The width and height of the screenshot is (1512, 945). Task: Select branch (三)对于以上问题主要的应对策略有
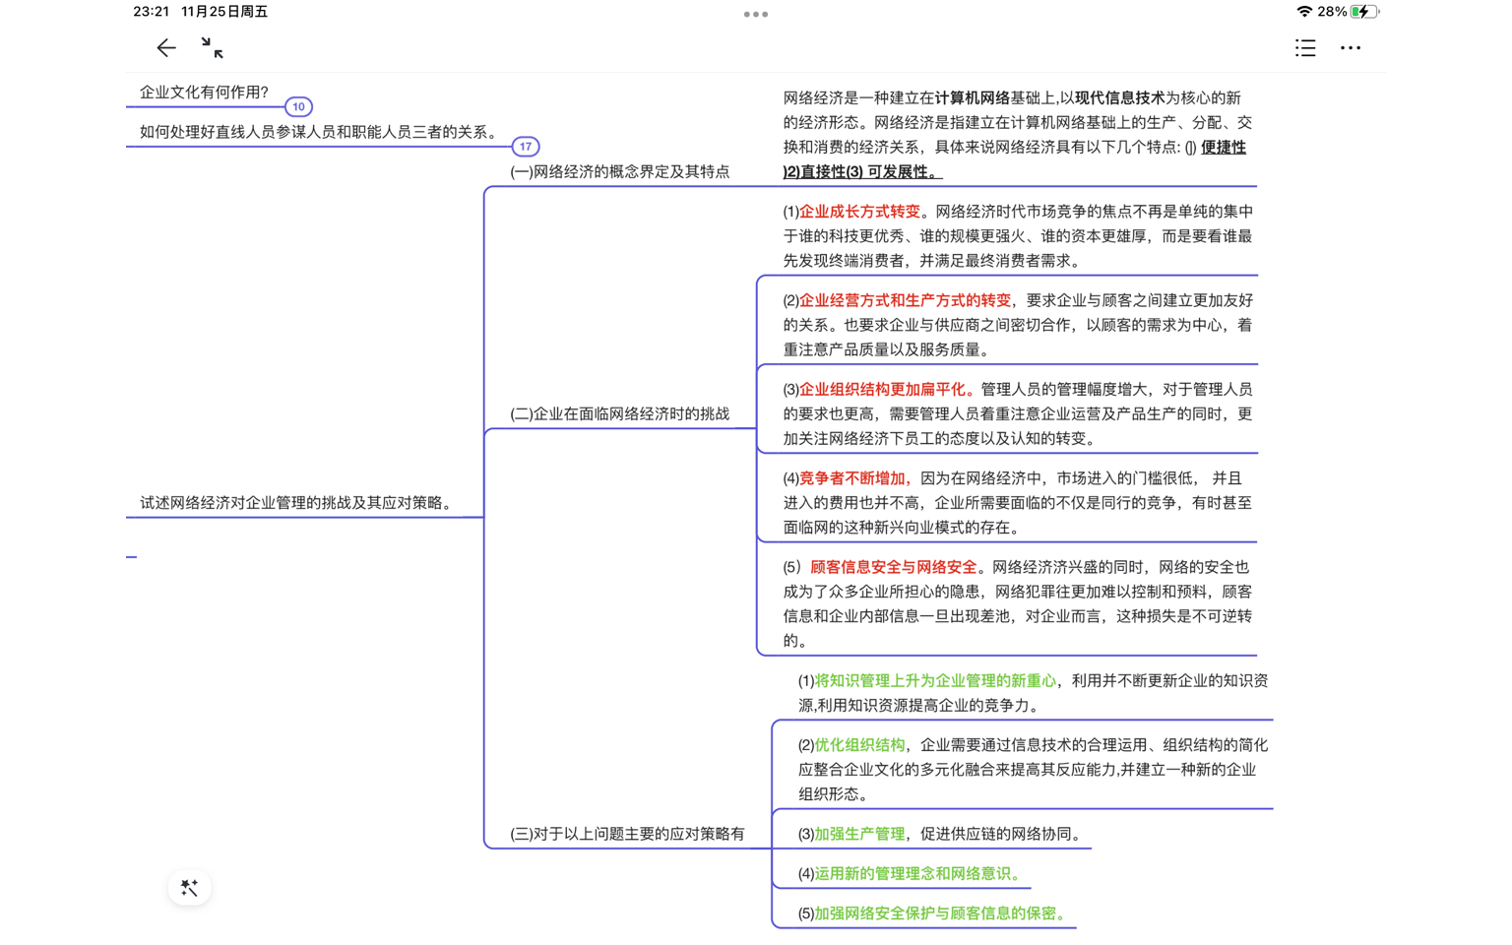tap(627, 834)
